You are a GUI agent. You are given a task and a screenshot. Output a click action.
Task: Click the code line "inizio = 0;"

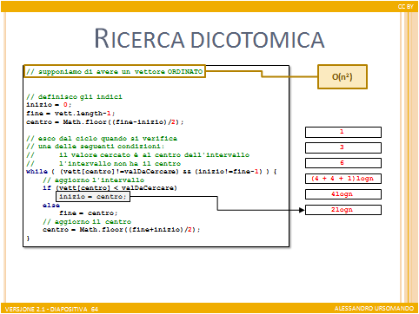click(x=49, y=105)
